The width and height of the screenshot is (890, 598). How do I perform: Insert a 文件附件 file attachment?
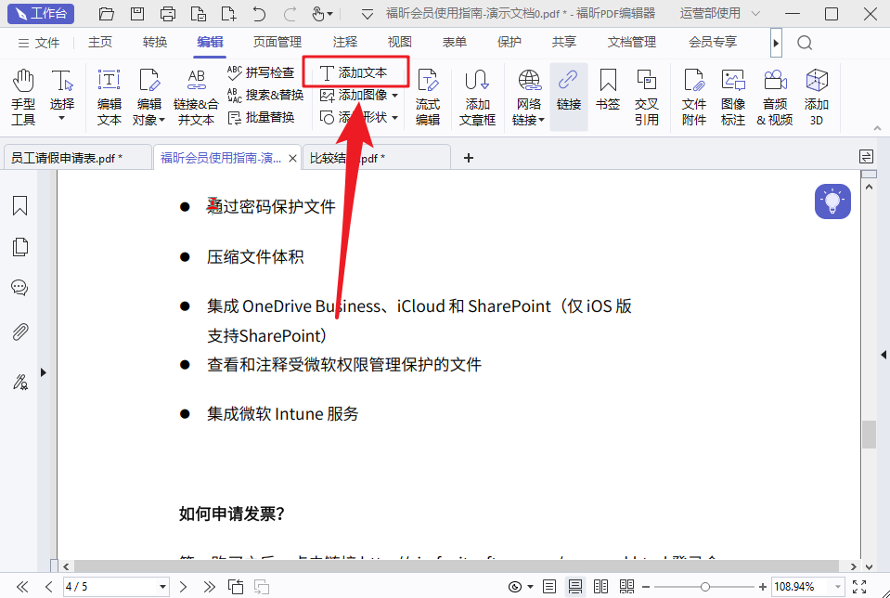694,97
